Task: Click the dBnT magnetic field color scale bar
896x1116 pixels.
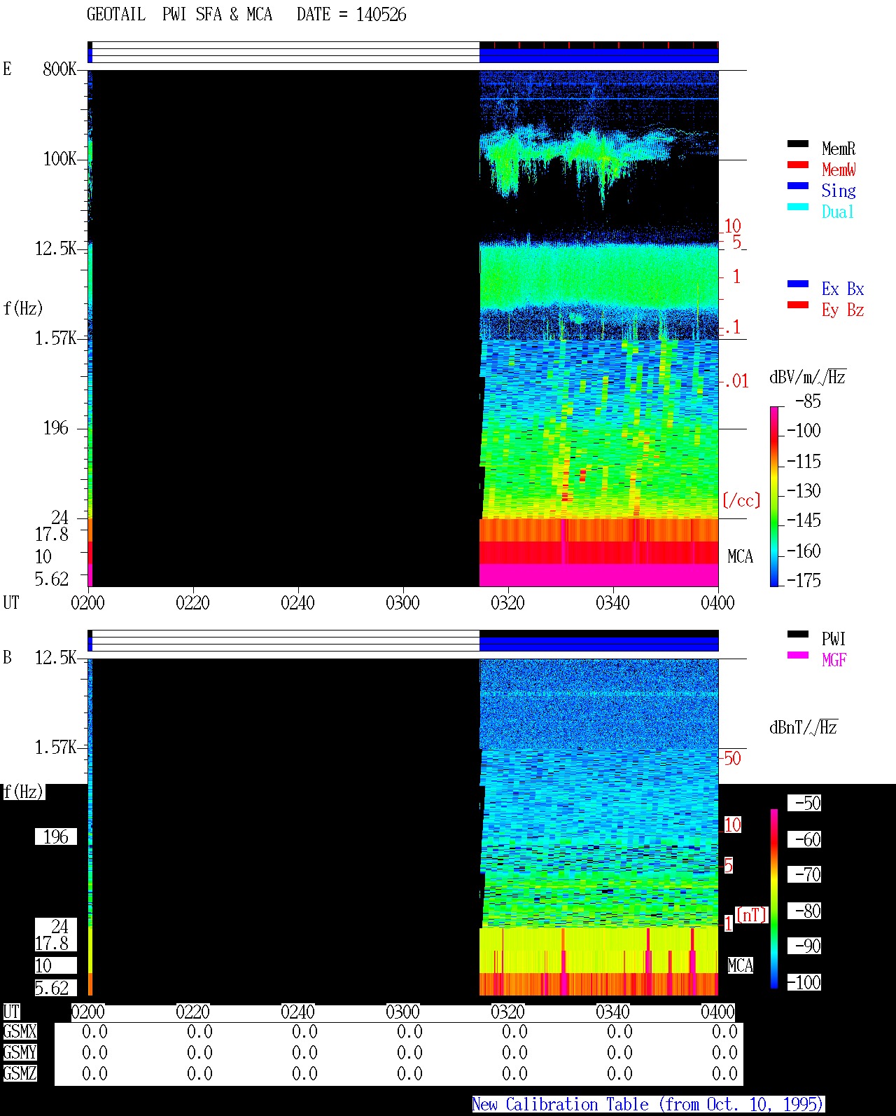Action: point(774,899)
